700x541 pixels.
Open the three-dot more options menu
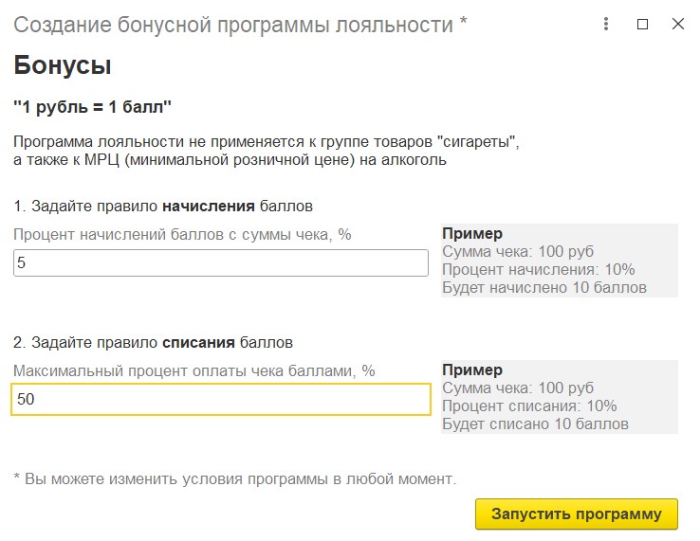[606, 24]
